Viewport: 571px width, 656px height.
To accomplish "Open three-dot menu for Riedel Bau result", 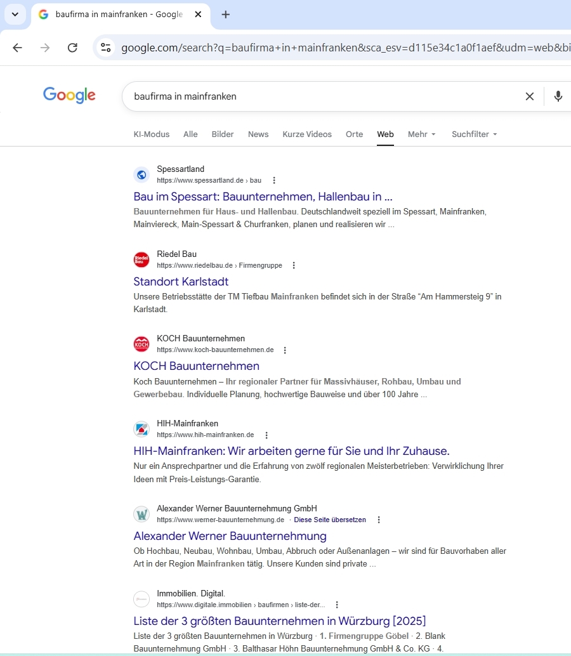I will (294, 265).
